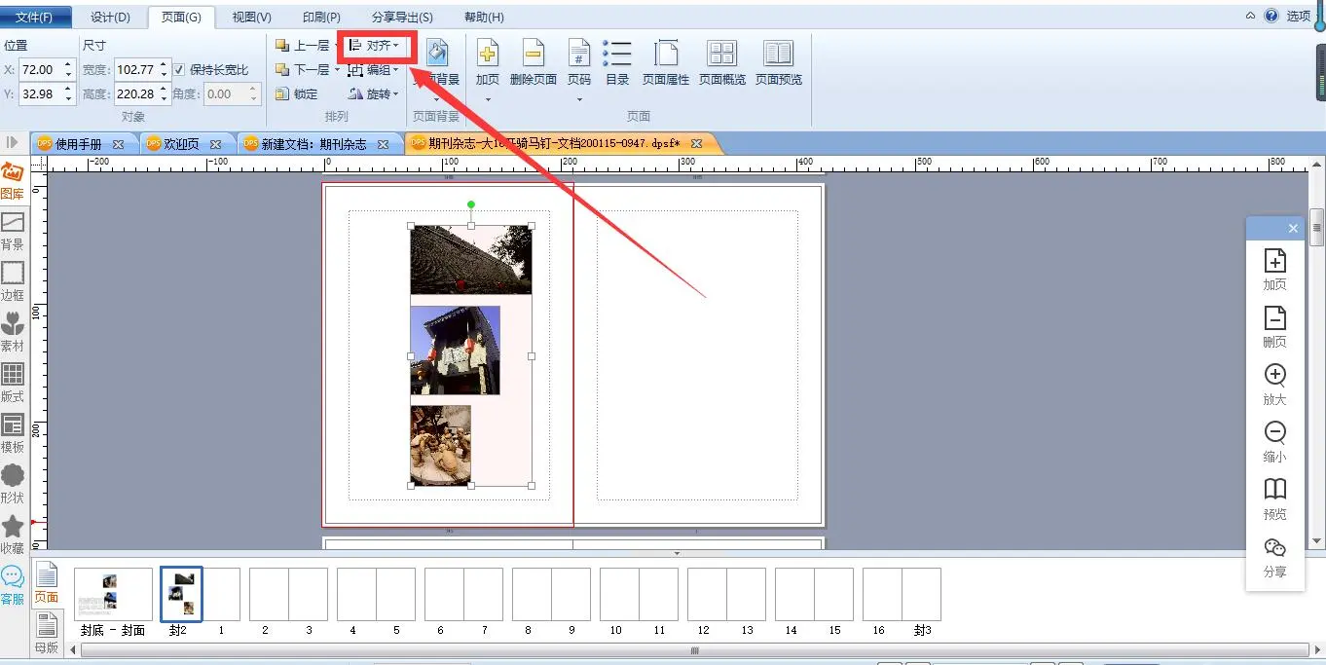1326x665 pixels.
Task: Expand the left sidebar arrow toggle
Action: (12, 143)
